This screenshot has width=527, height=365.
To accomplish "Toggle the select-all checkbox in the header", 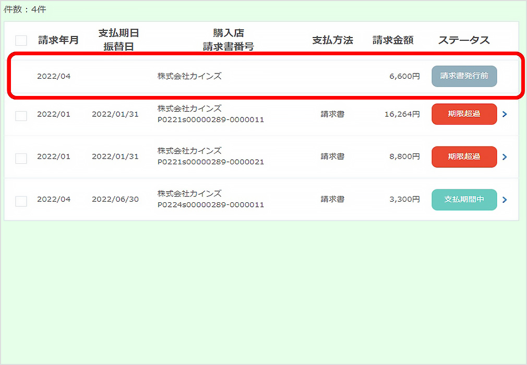I will tap(21, 39).
